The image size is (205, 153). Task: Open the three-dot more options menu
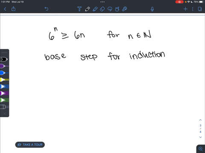click(193, 9)
